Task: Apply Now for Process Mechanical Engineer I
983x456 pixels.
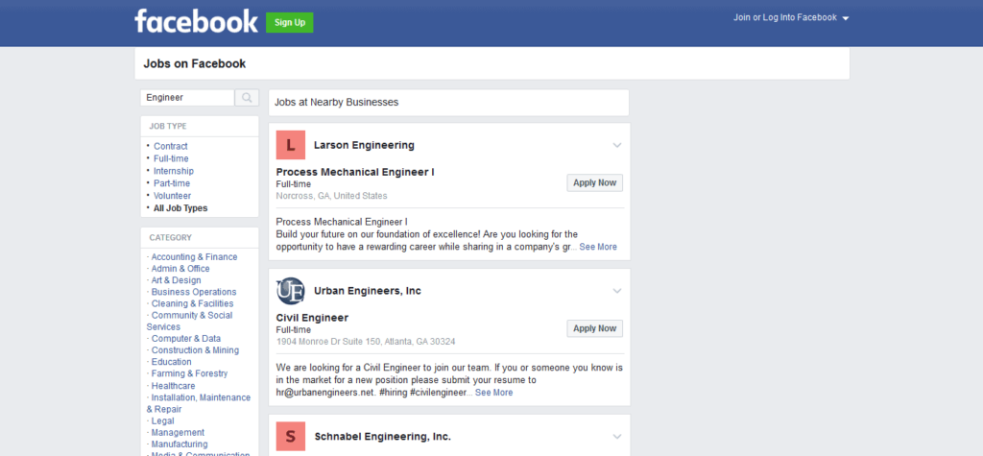Action: [594, 182]
